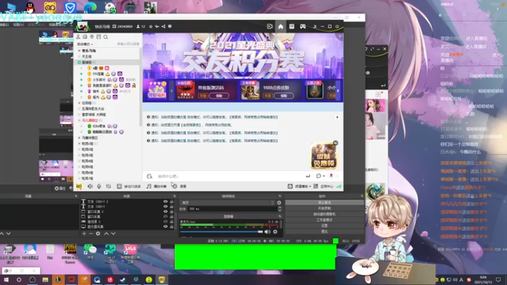This screenshot has width=507, height=285.
Task: Select the 马棚休息区 channel
Action: pos(89,138)
